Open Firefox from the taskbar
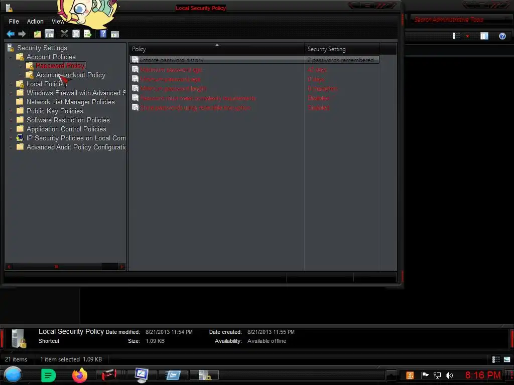Viewport: 514px width, 385px height. click(x=80, y=375)
